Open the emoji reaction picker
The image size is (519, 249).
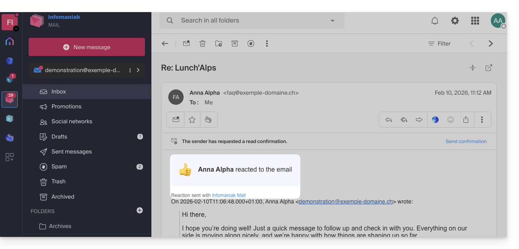point(451,120)
